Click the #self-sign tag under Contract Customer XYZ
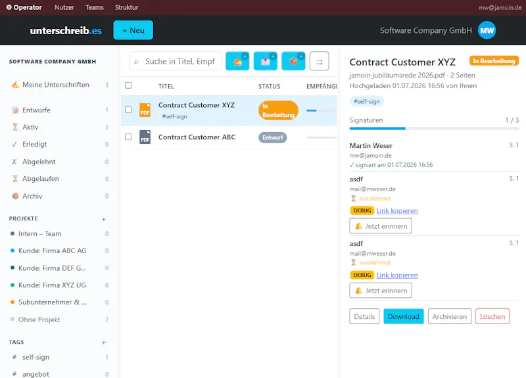 coord(174,116)
